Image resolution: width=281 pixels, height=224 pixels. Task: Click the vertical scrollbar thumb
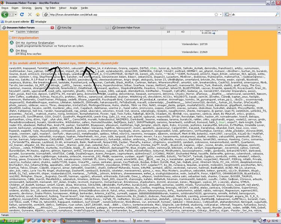click(x=279, y=133)
